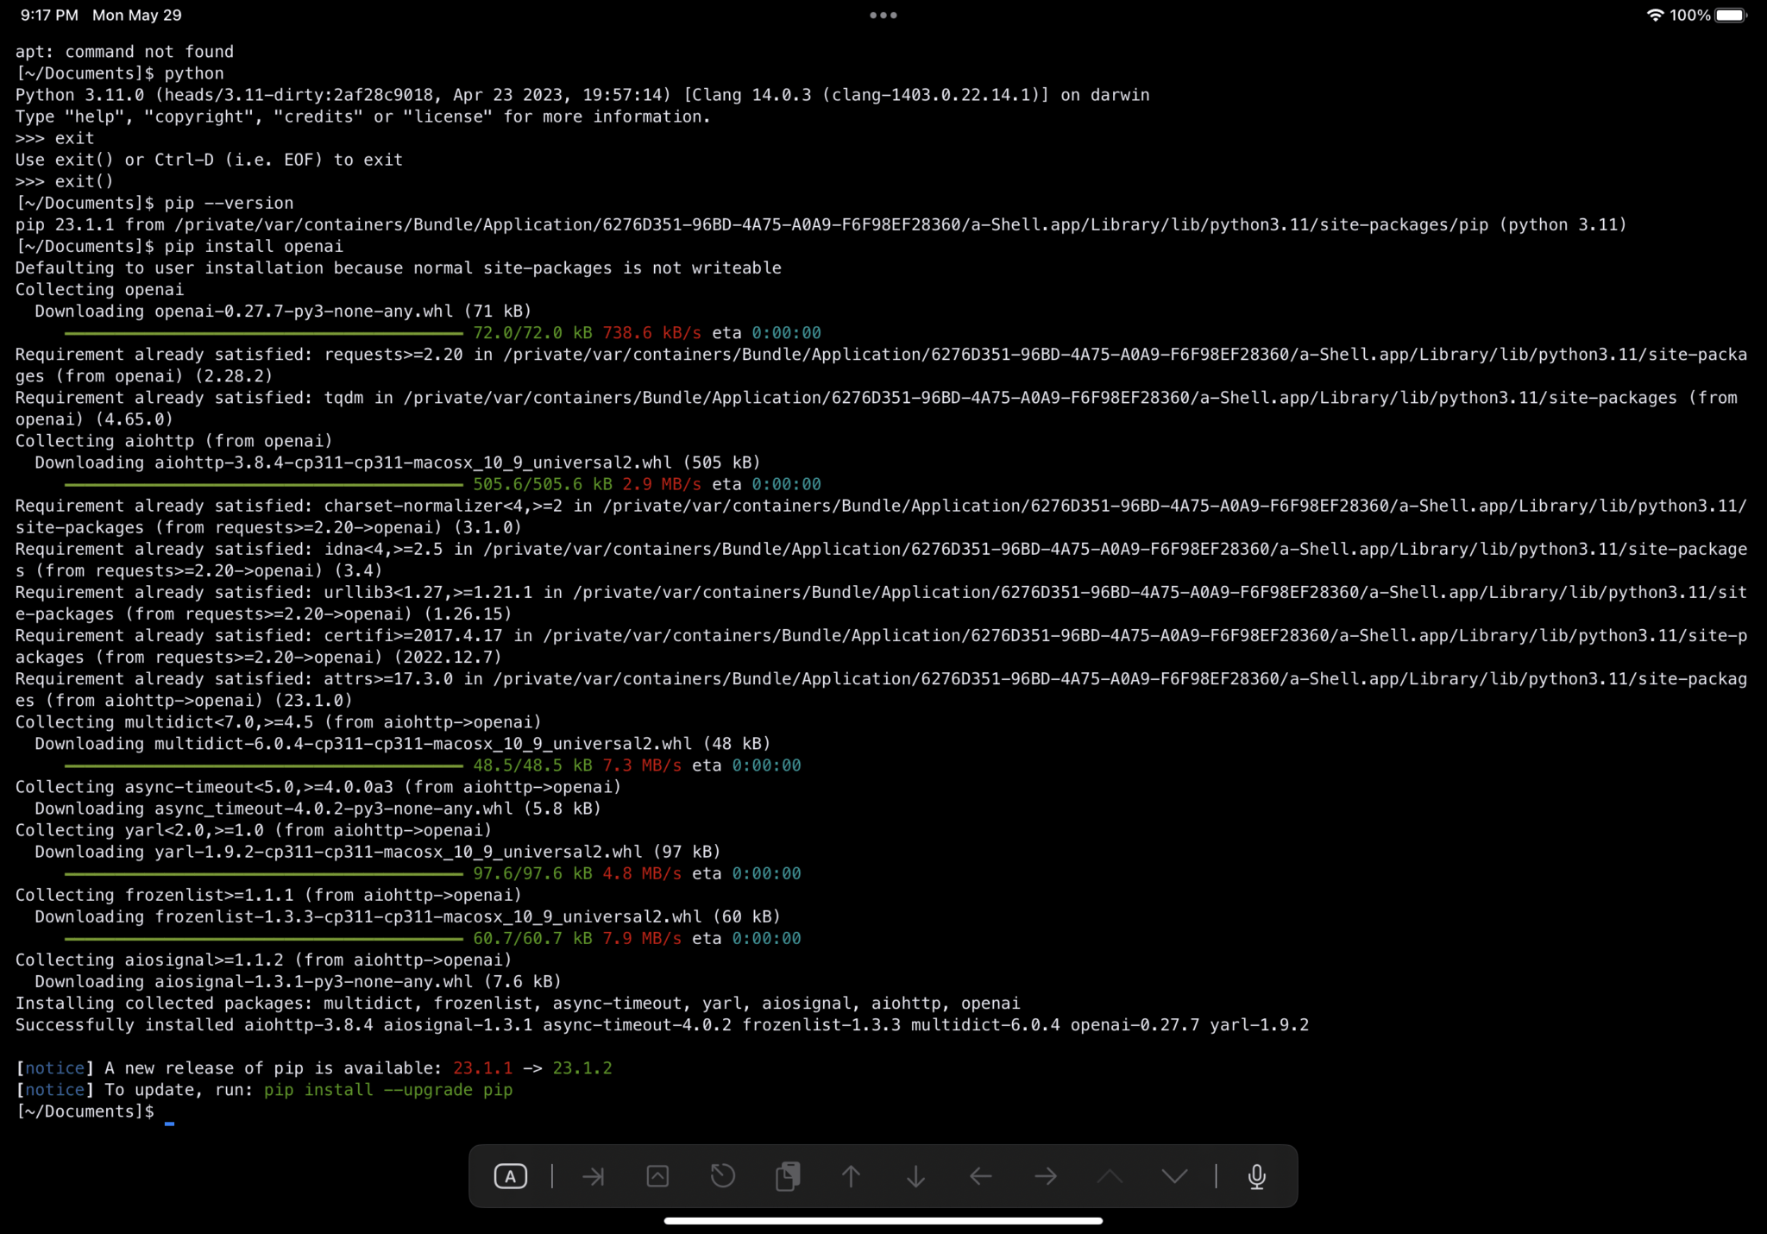This screenshot has width=1767, height=1234.
Task: Tap the paste clipboard icon
Action: 787,1176
